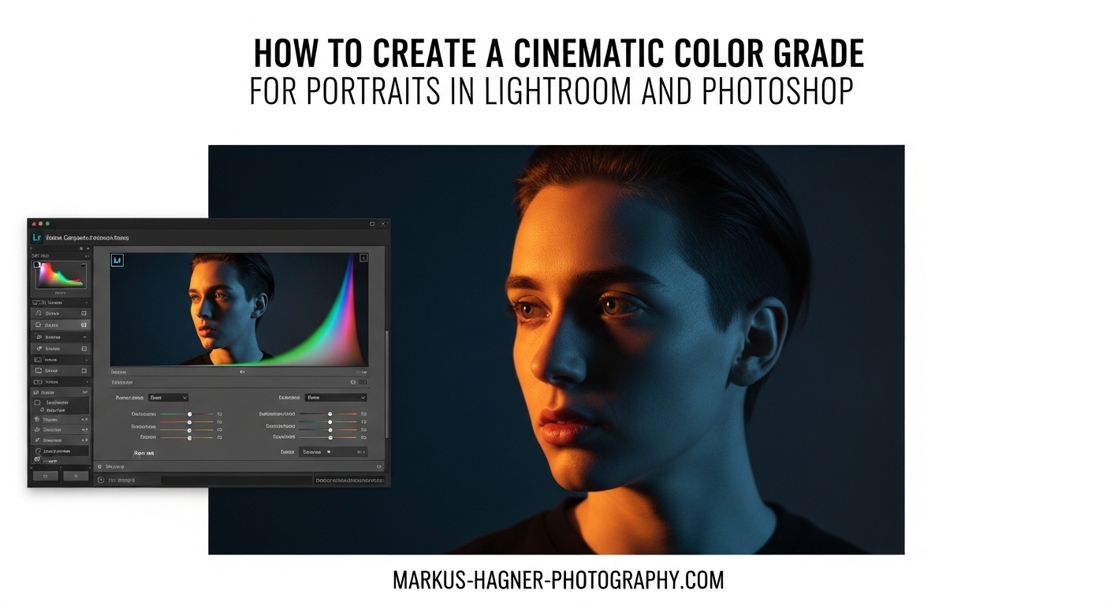Open the narrow dropdown above the left slider group

point(168,398)
